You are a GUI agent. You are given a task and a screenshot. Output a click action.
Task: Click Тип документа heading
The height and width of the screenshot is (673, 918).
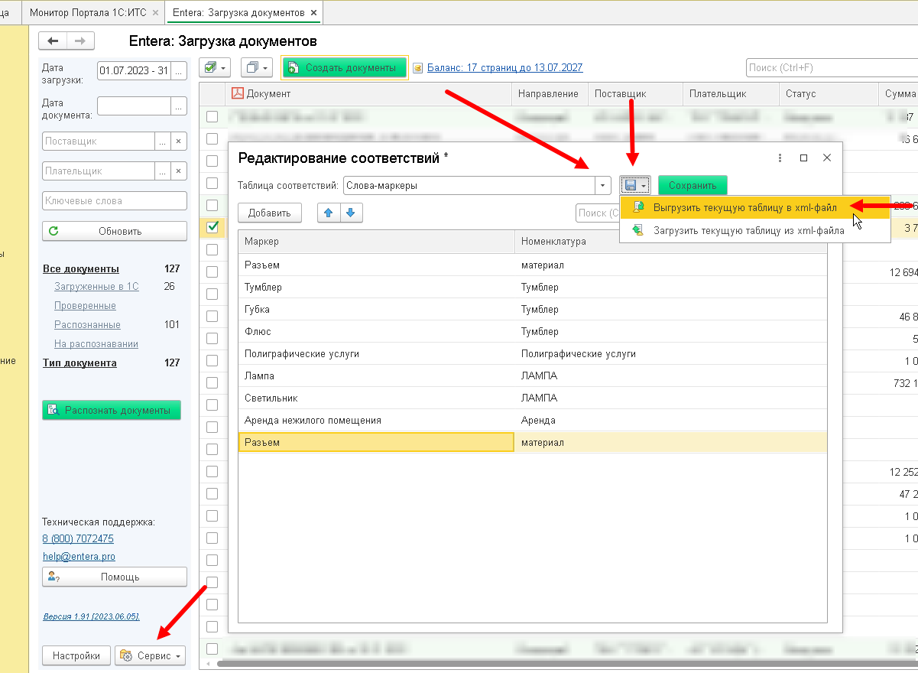tap(79, 363)
